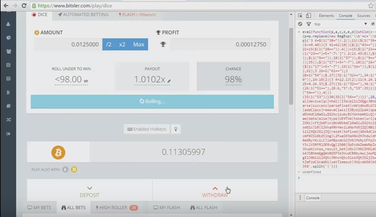Halve the bet with /2 button
This screenshot has width=376, height=217.
click(x=109, y=44)
